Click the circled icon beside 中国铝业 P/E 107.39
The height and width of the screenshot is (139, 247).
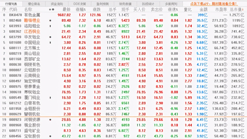coord(225,43)
